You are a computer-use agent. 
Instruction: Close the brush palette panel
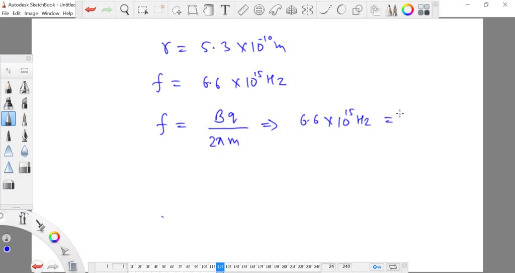tap(29, 58)
